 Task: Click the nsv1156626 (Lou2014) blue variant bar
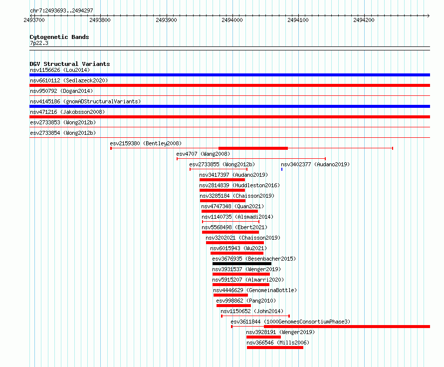(x=229, y=75)
